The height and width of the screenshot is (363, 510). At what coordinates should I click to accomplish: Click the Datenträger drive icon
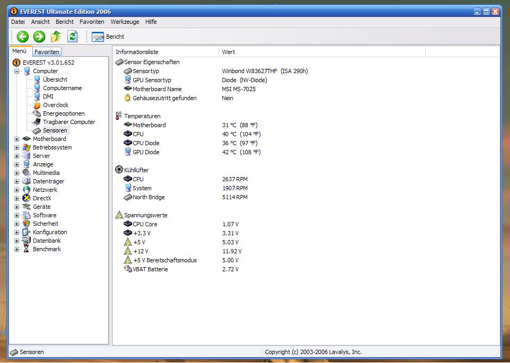tap(27, 181)
